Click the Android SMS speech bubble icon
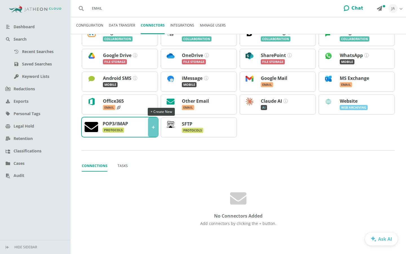Viewport: 406px width, 254px height. [92, 79]
